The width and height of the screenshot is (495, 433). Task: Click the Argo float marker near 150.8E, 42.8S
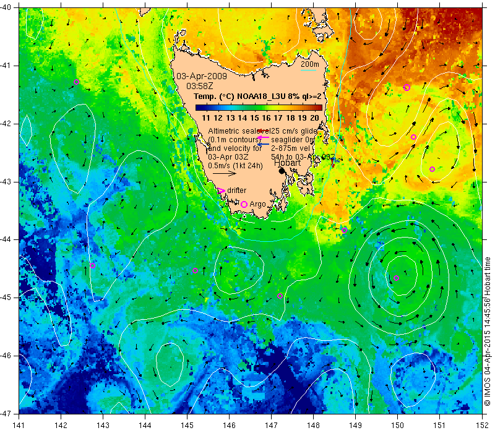(432, 169)
